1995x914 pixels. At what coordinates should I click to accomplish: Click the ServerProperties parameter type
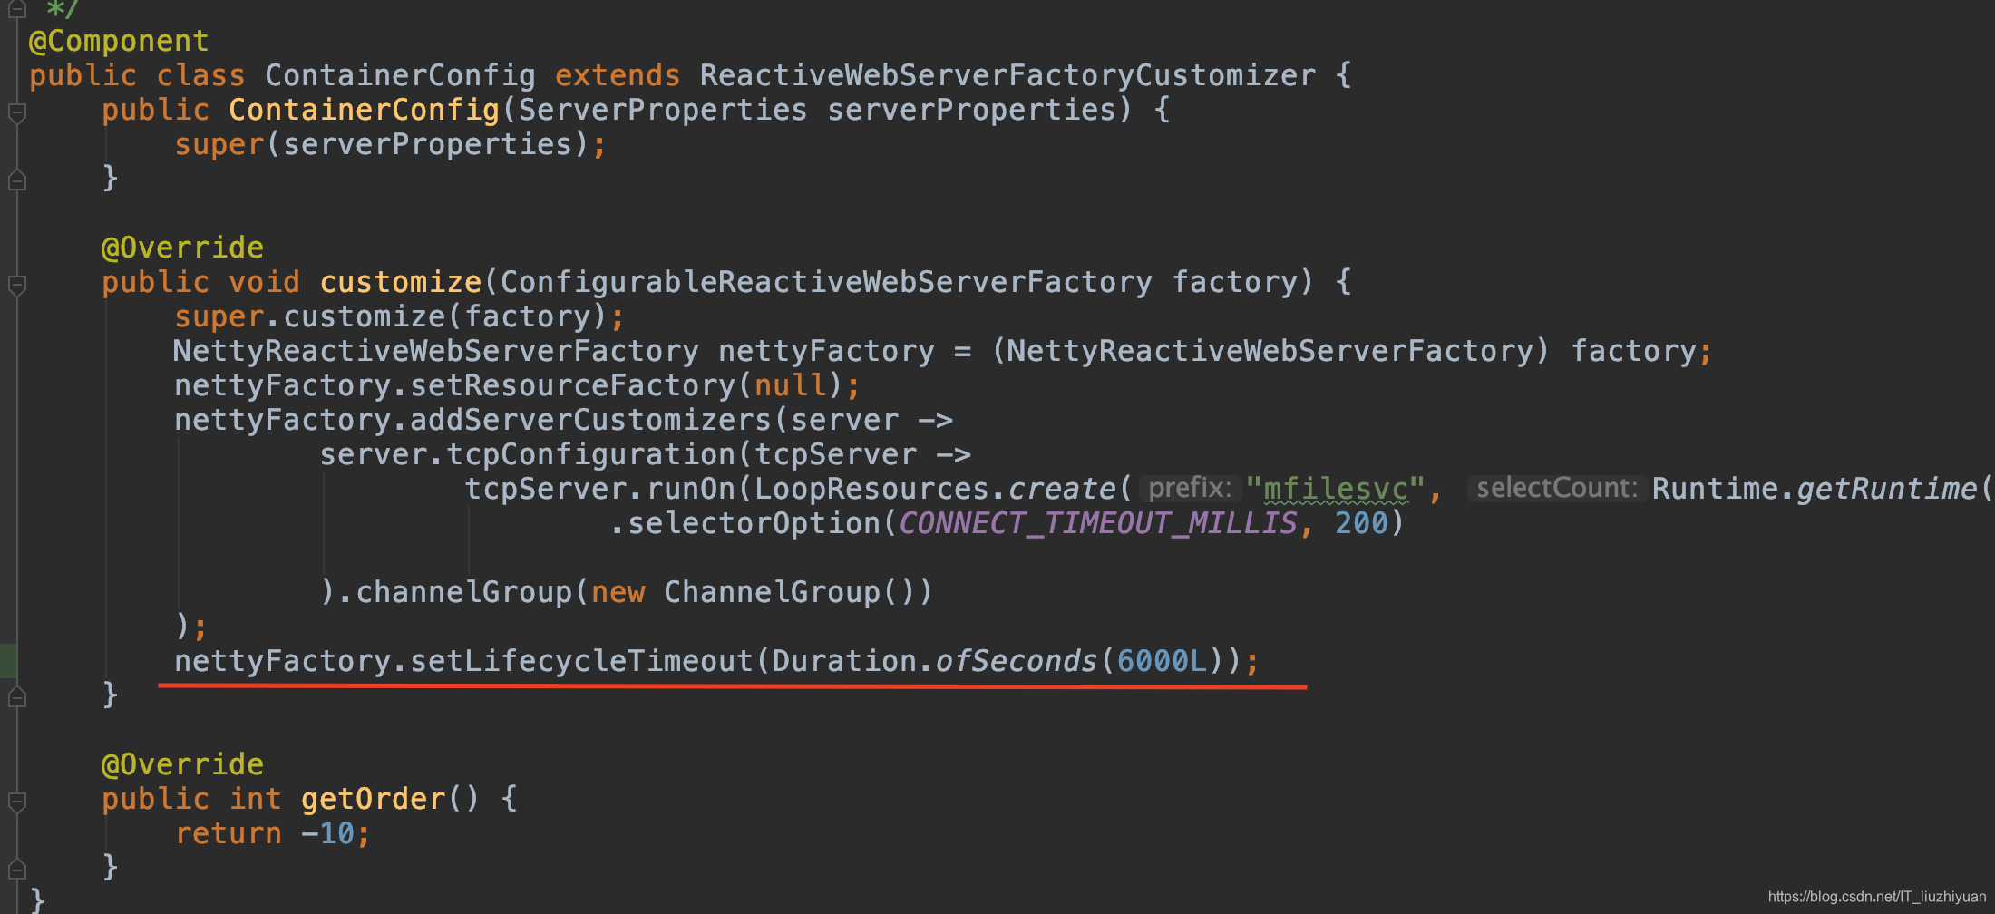[663, 110]
